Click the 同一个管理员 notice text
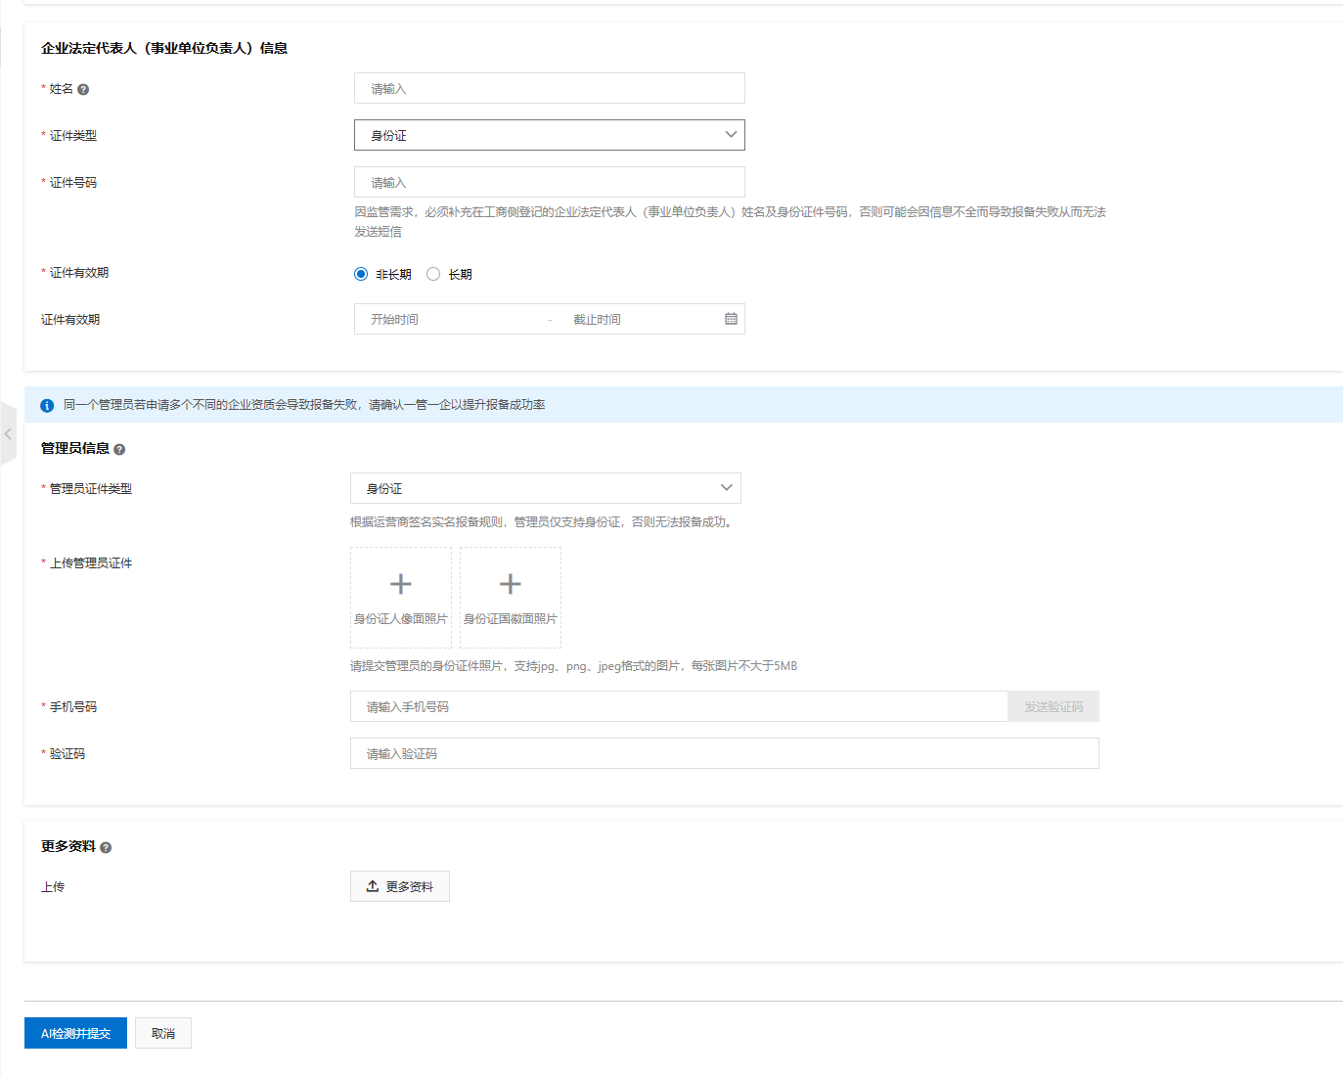 pos(304,405)
